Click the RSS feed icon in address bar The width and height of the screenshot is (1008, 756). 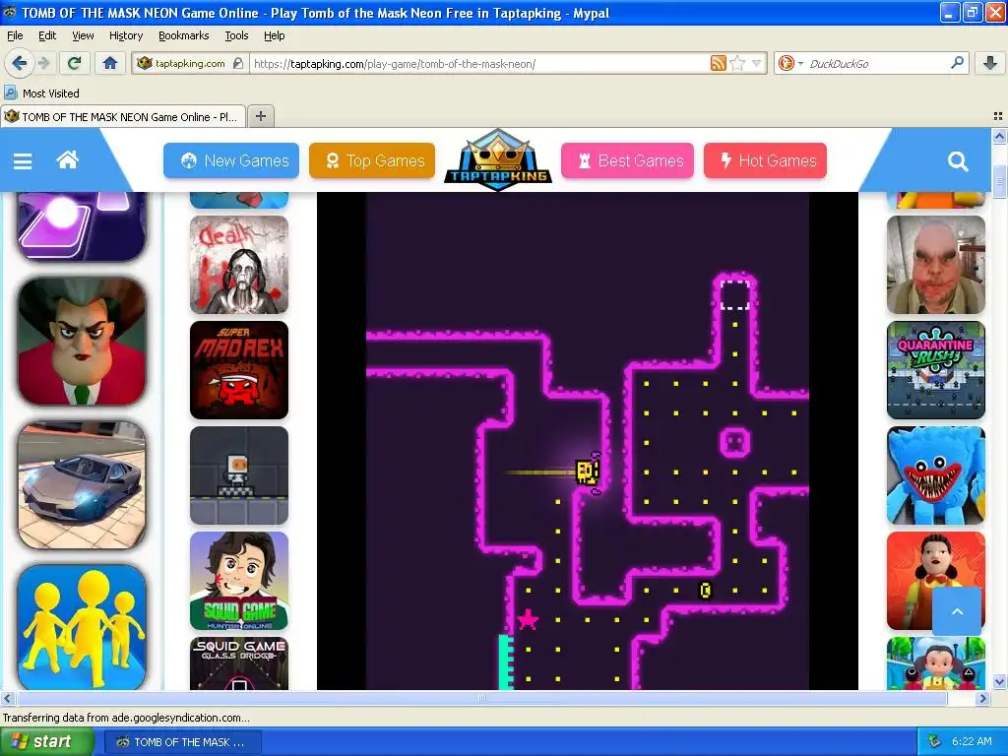click(718, 63)
